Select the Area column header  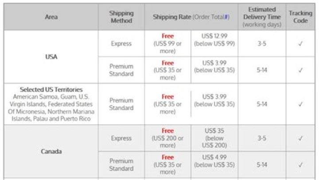click(51, 17)
